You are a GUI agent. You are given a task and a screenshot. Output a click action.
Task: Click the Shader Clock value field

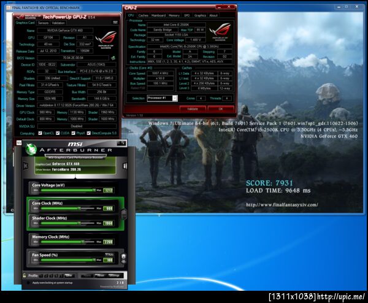(109, 223)
